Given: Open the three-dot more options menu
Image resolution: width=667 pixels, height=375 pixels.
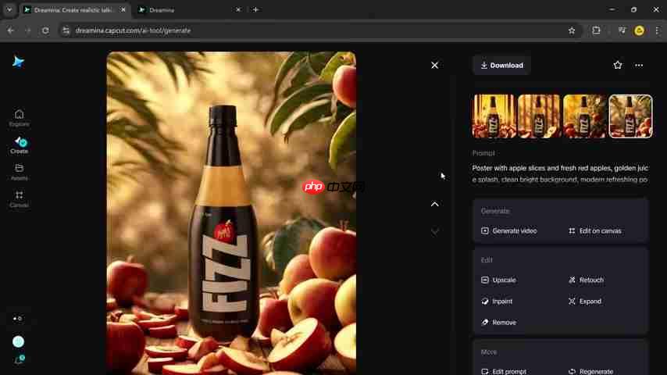Looking at the screenshot, I should [x=639, y=65].
